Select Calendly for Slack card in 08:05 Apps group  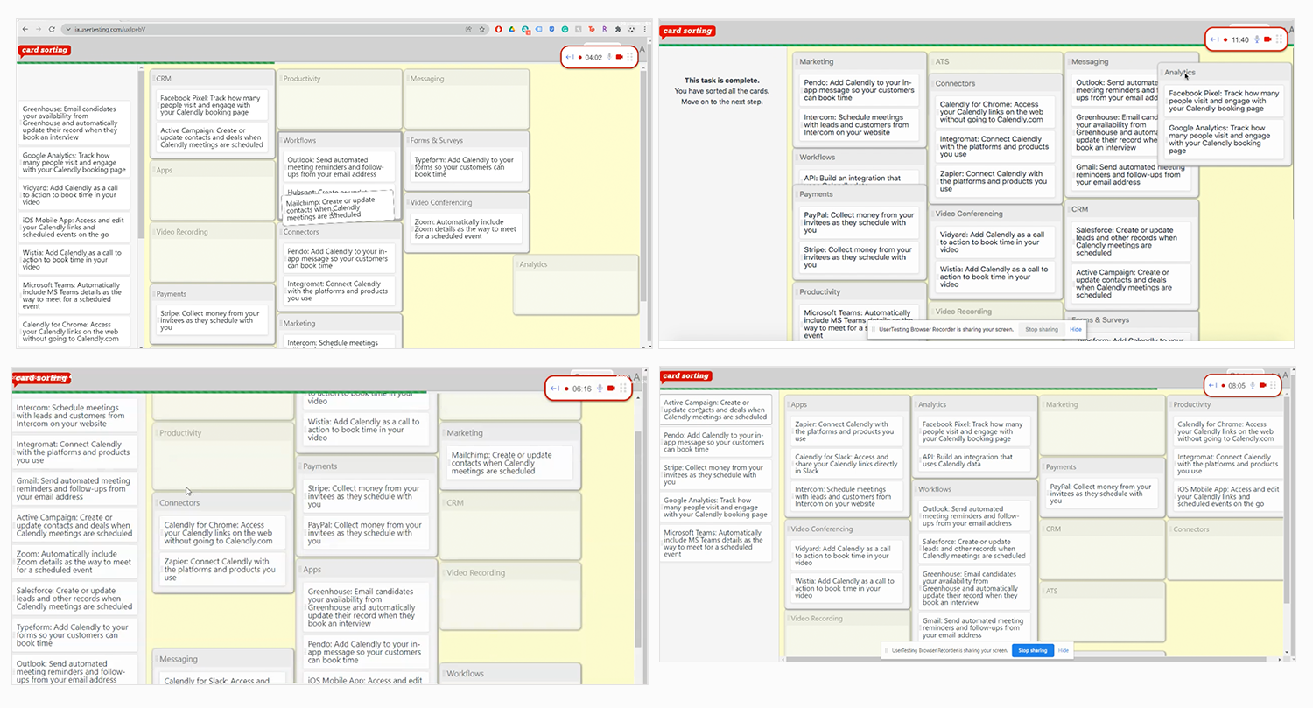pyautogui.click(x=846, y=464)
